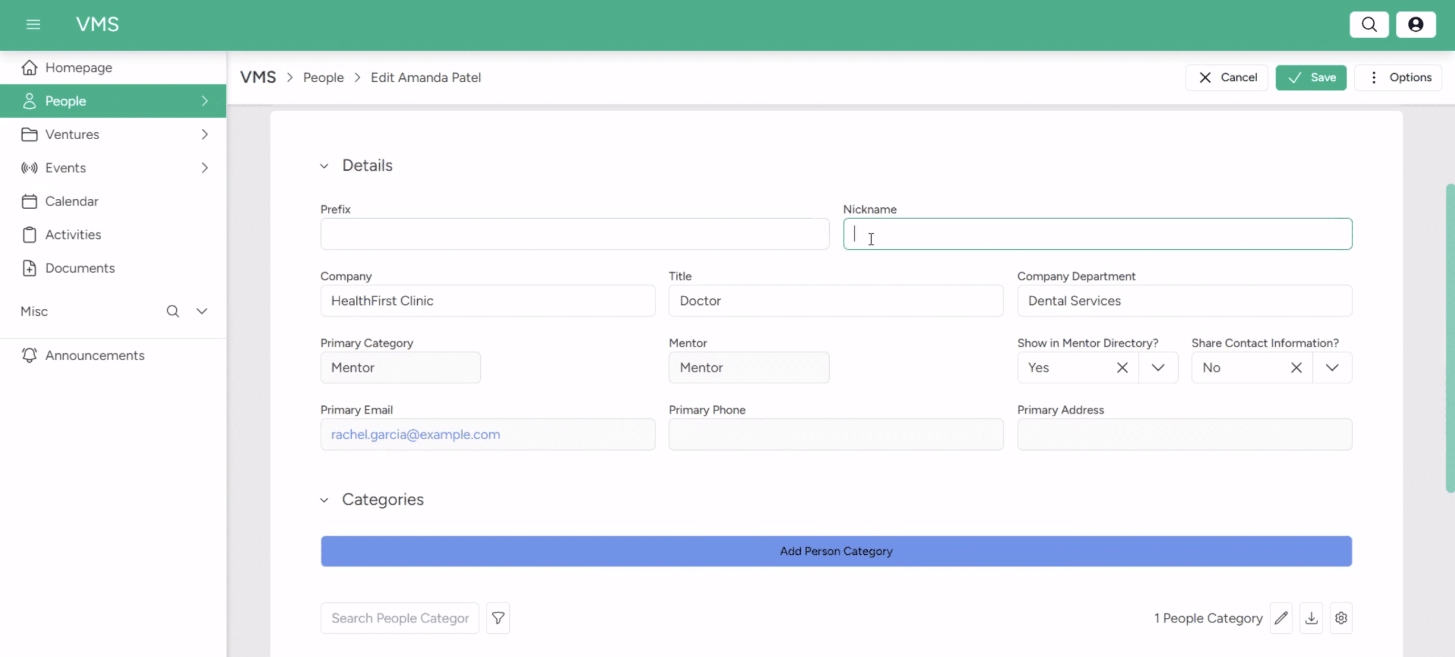1455x657 pixels.
Task: Collapse the Categories section
Action: point(324,500)
